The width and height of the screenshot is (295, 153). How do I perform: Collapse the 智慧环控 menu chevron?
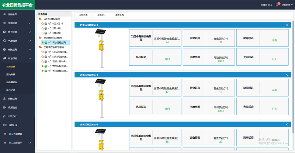(30, 58)
